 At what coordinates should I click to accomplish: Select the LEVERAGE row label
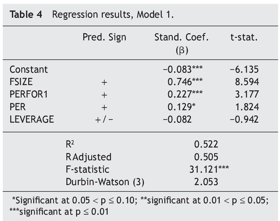32,119
